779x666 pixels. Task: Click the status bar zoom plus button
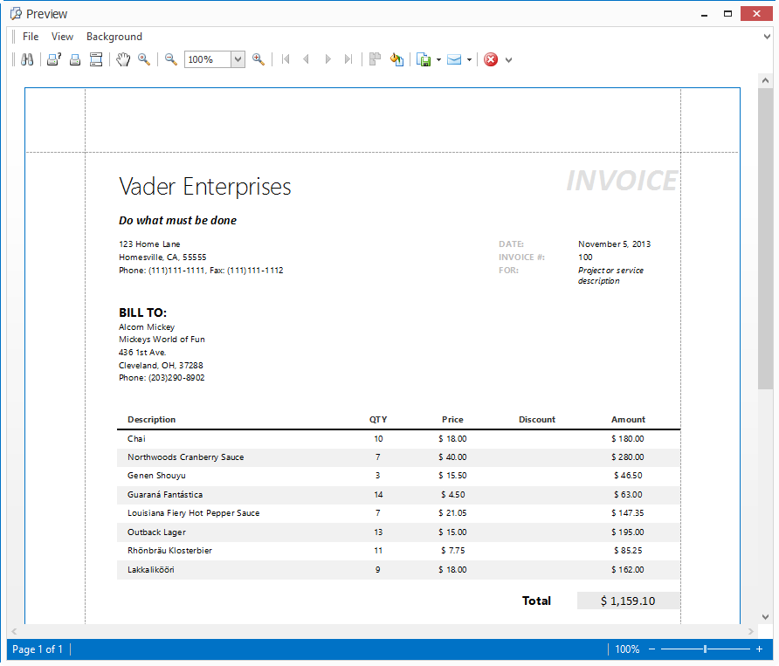pyautogui.click(x=759, y=649)
